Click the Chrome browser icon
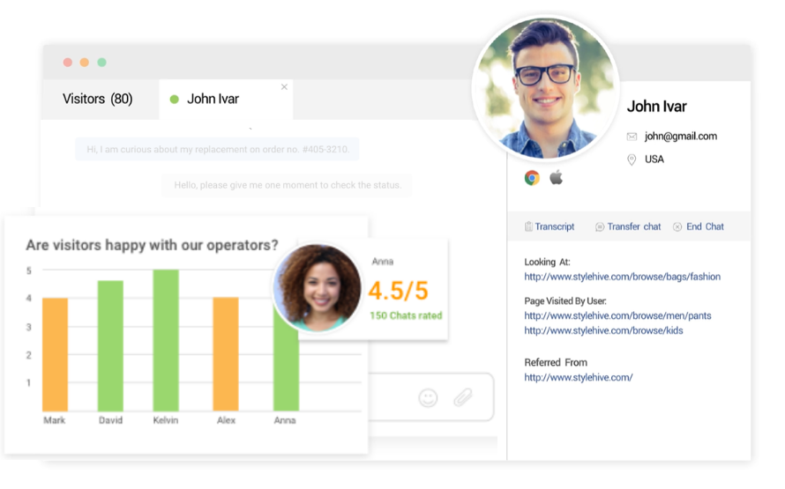Screen dimensions: 785x489 532,177
